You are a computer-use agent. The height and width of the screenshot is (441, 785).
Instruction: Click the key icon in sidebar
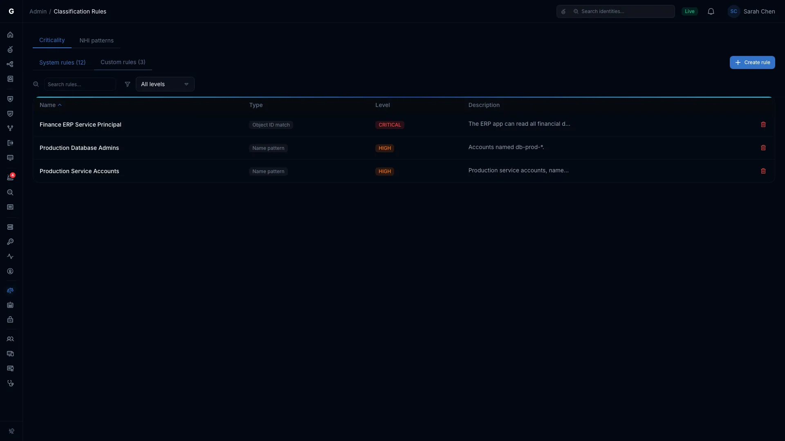[10, 242]
